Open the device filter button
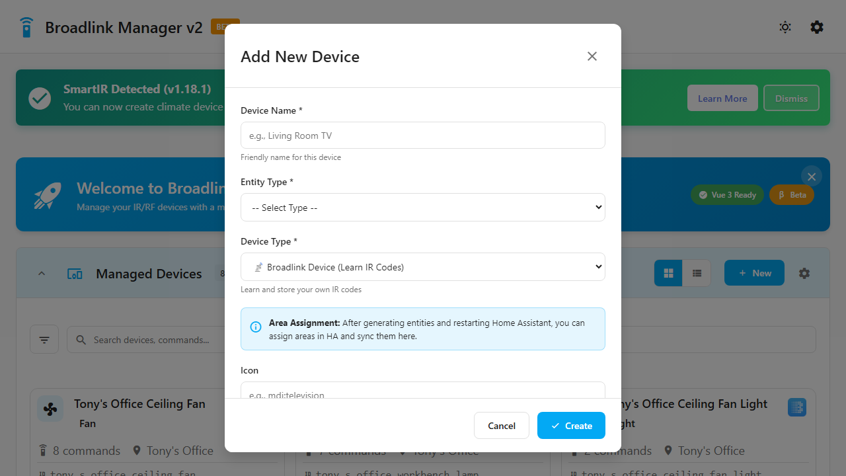The width and height of the screenshot is (846, 476). point(44,339)
